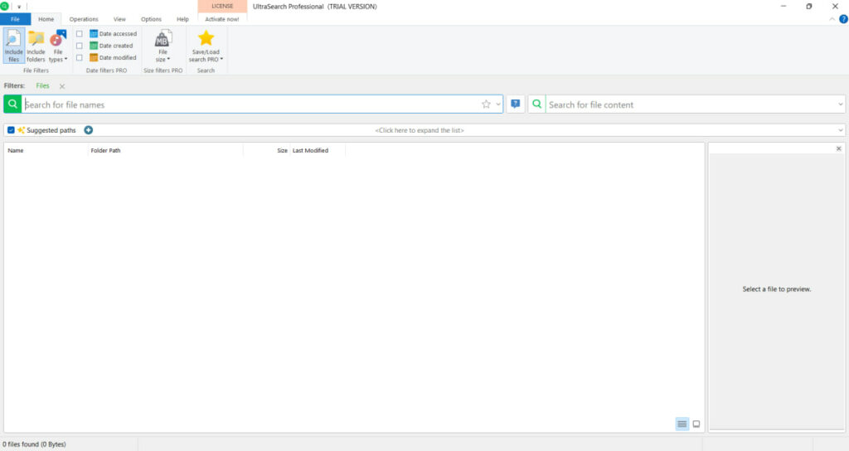Click the Files filter tag

43,85
